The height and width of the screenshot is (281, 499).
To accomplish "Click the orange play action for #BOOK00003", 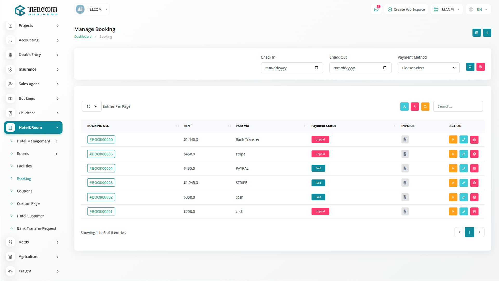I will [453, 183].
